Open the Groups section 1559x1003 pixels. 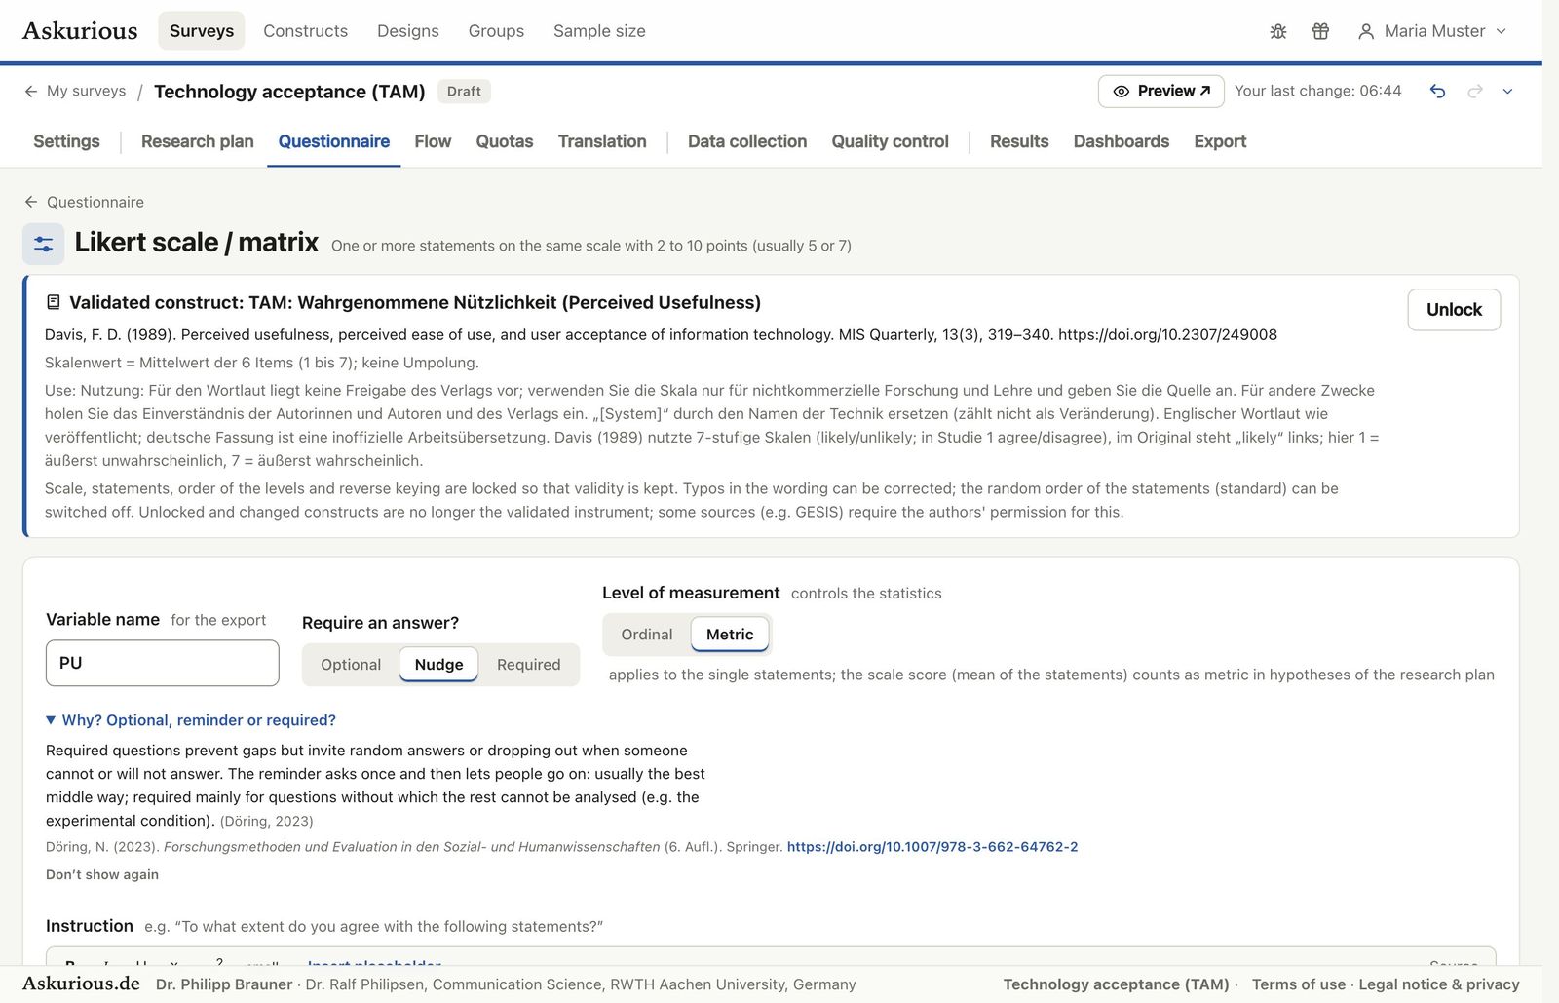496,31
